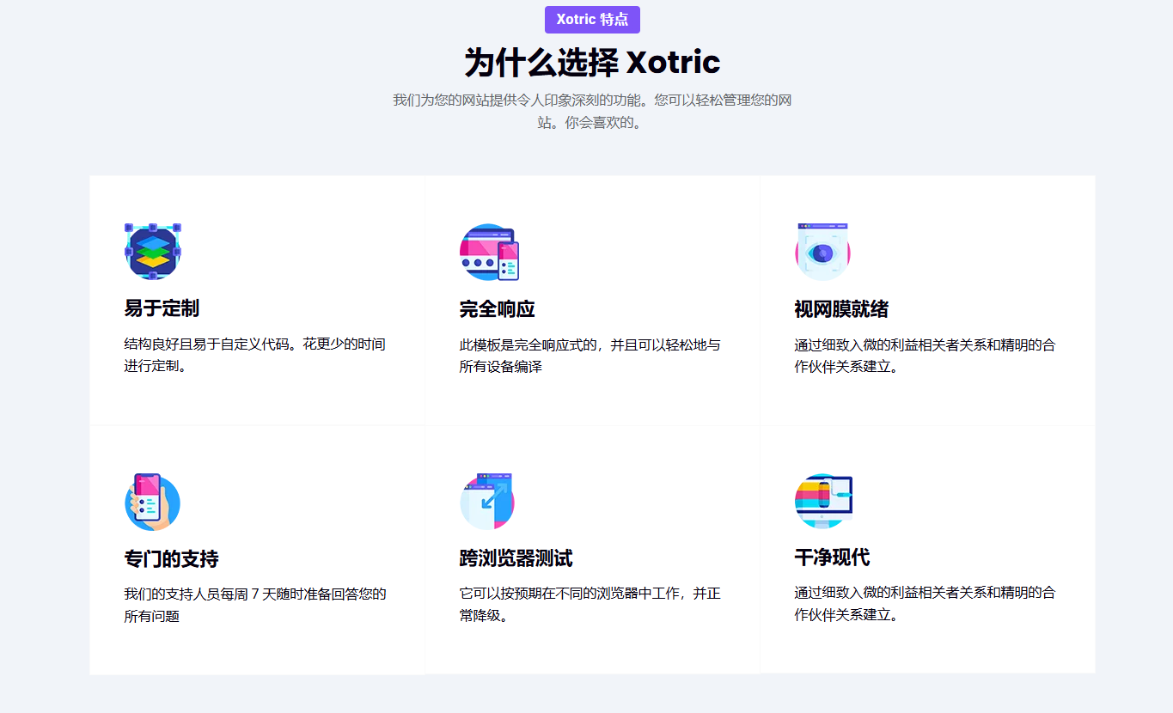Click the eye icon above 视网膜就绪
Image resolution: width=1173 pixels, height=713 pixels.
[x=822, y=252]
